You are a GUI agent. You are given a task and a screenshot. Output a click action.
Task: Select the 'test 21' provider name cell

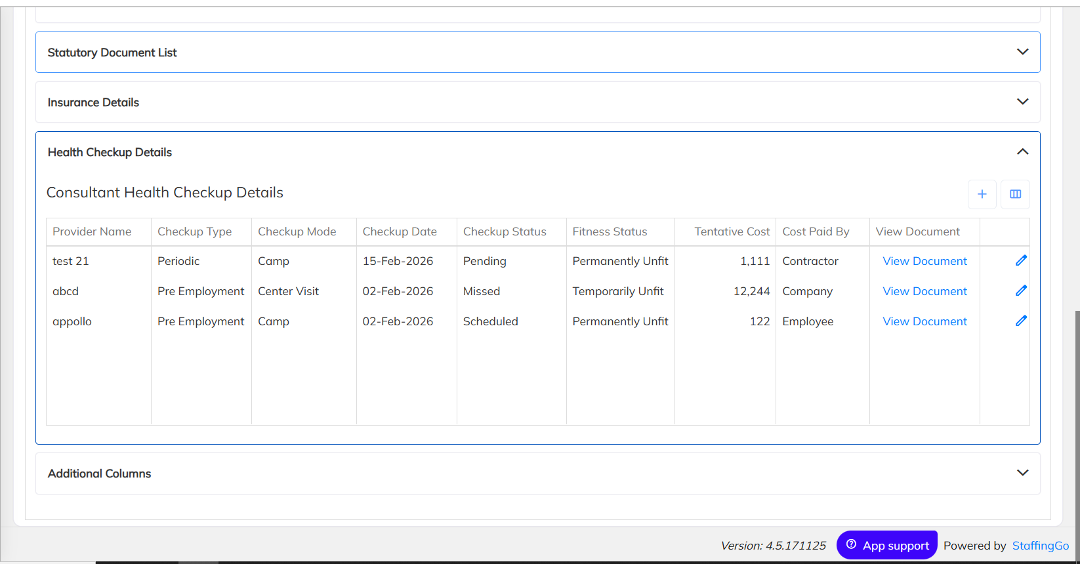[x=99, y=261]
